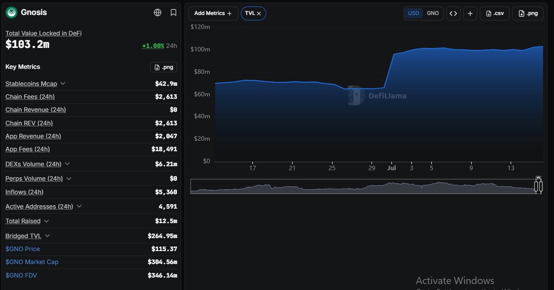This screenshot has width=554, height=290.
Task: Click the Inflows (24h) label
Action: [x=24, y=192]
